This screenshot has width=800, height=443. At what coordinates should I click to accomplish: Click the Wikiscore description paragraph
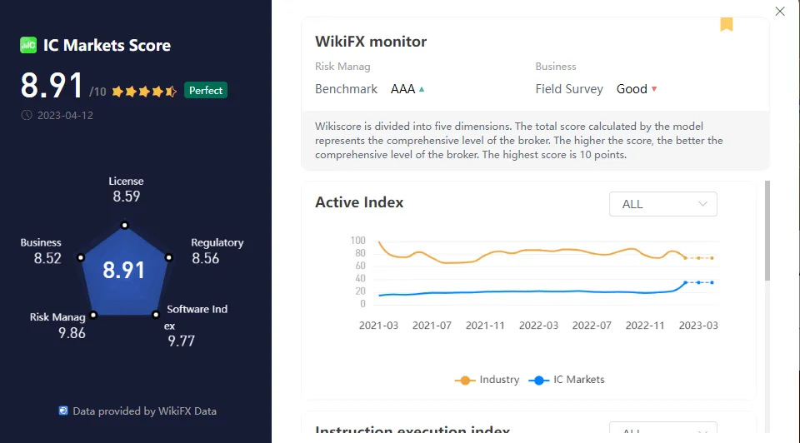coord(519,141)
